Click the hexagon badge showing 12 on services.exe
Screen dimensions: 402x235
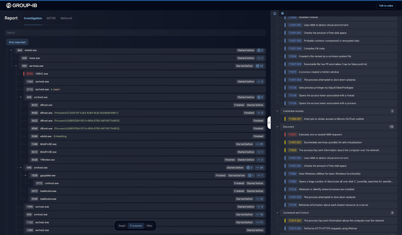click(260, 66)
